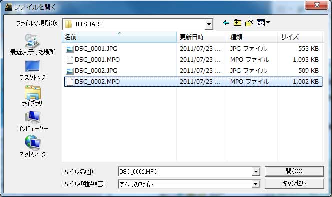Select file name DSC_0001.MPO text
The height and width of the screenshot is (197, 332).
(x=97, y=60)
